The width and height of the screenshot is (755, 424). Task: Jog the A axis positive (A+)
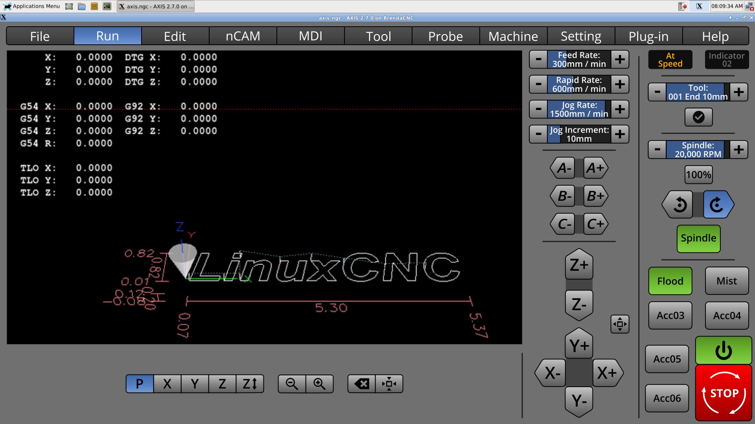(x=596, y=168)
